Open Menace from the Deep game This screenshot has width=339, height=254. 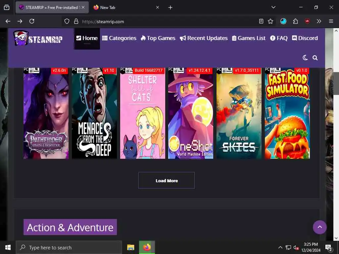tap(94, 113)
